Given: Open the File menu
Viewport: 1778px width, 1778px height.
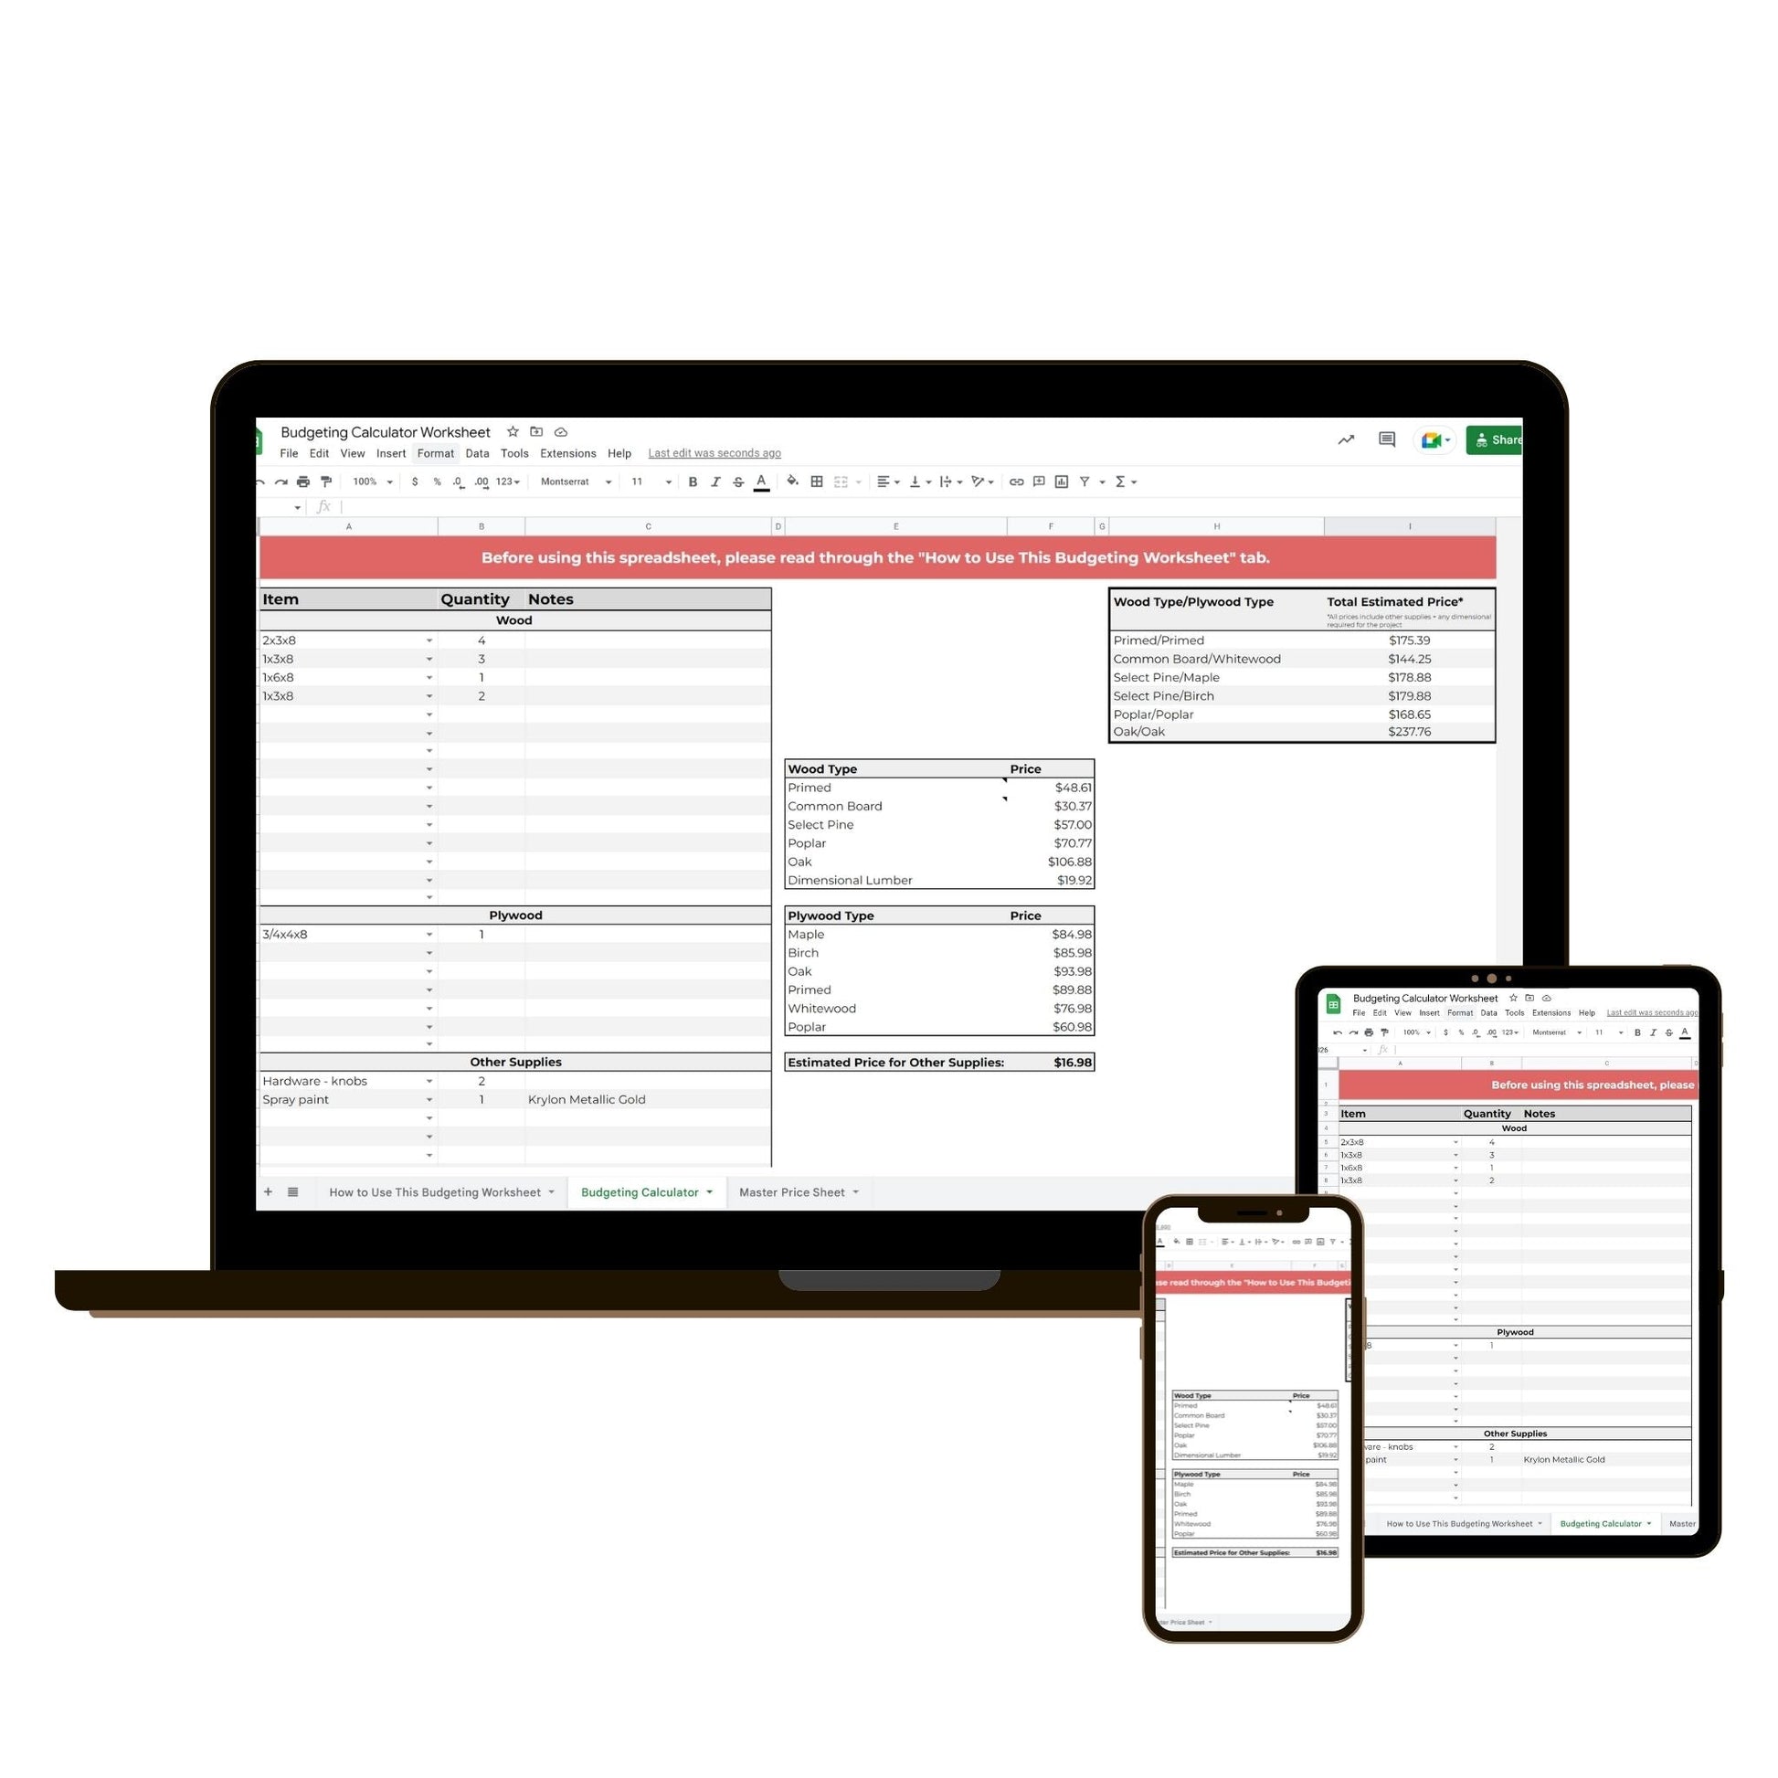Looking at the screenshot, I should [287, 452].
